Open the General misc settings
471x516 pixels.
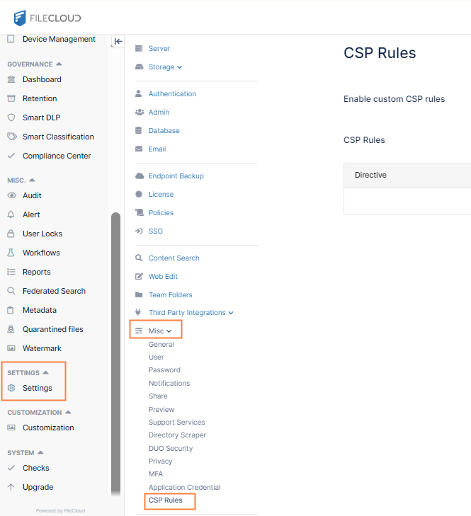pyautogui.click(x=161, y=345)
